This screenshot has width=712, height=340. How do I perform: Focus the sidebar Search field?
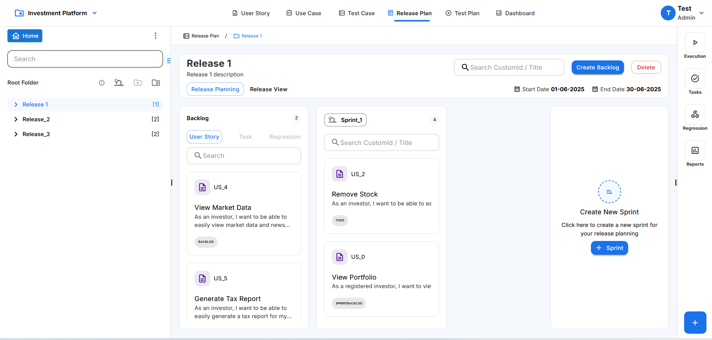coord(85,59)
